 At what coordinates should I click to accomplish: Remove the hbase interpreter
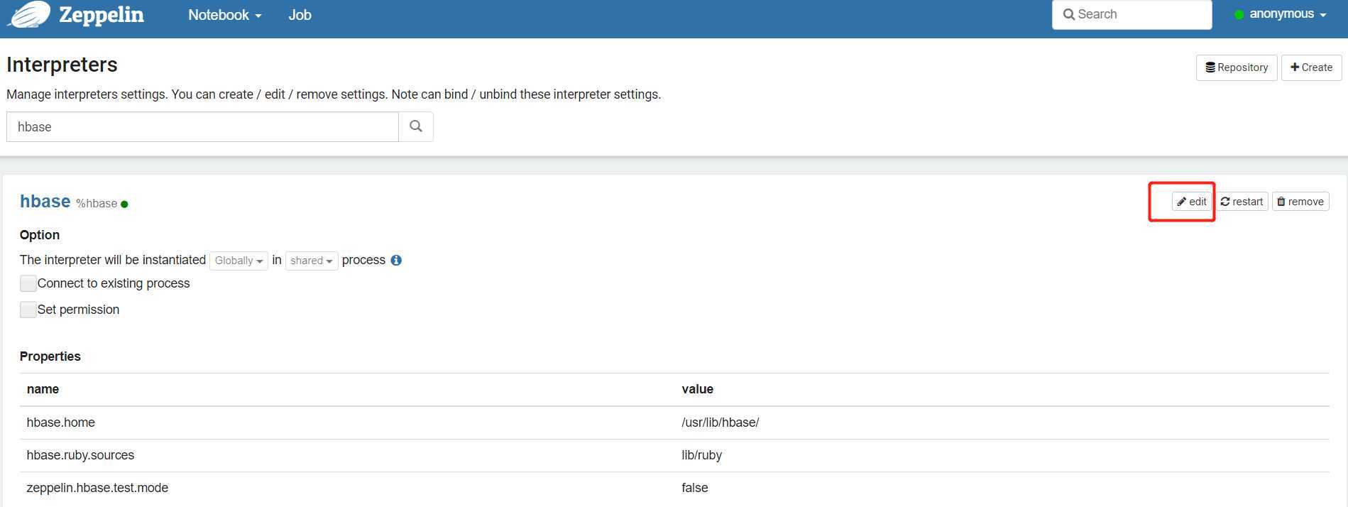coord(1300,202)
